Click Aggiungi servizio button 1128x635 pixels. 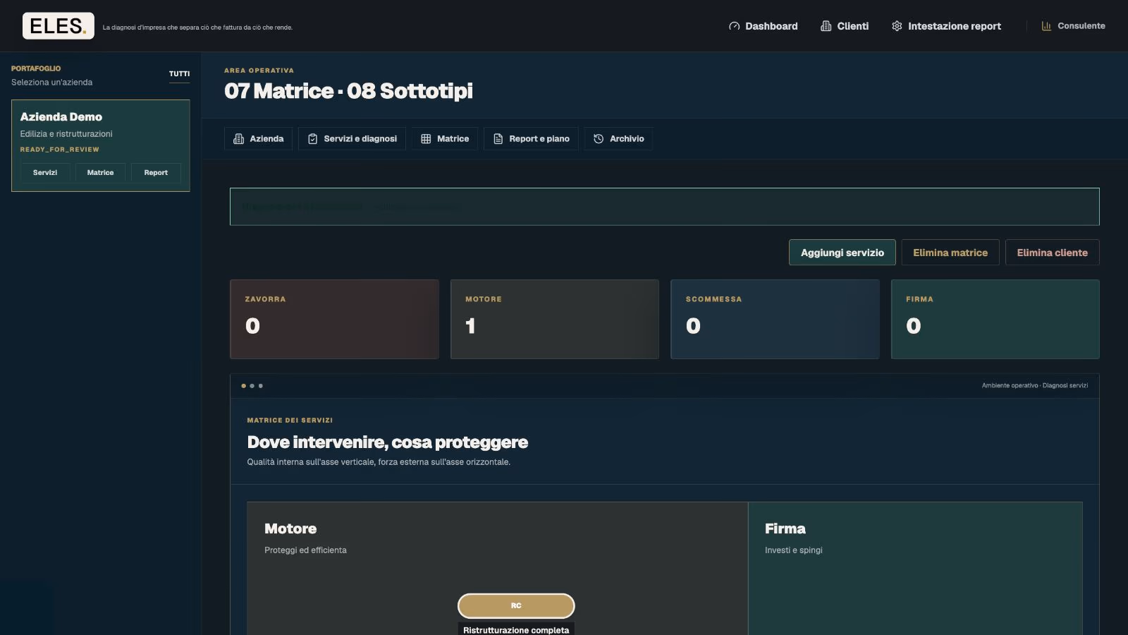point(842,253)
